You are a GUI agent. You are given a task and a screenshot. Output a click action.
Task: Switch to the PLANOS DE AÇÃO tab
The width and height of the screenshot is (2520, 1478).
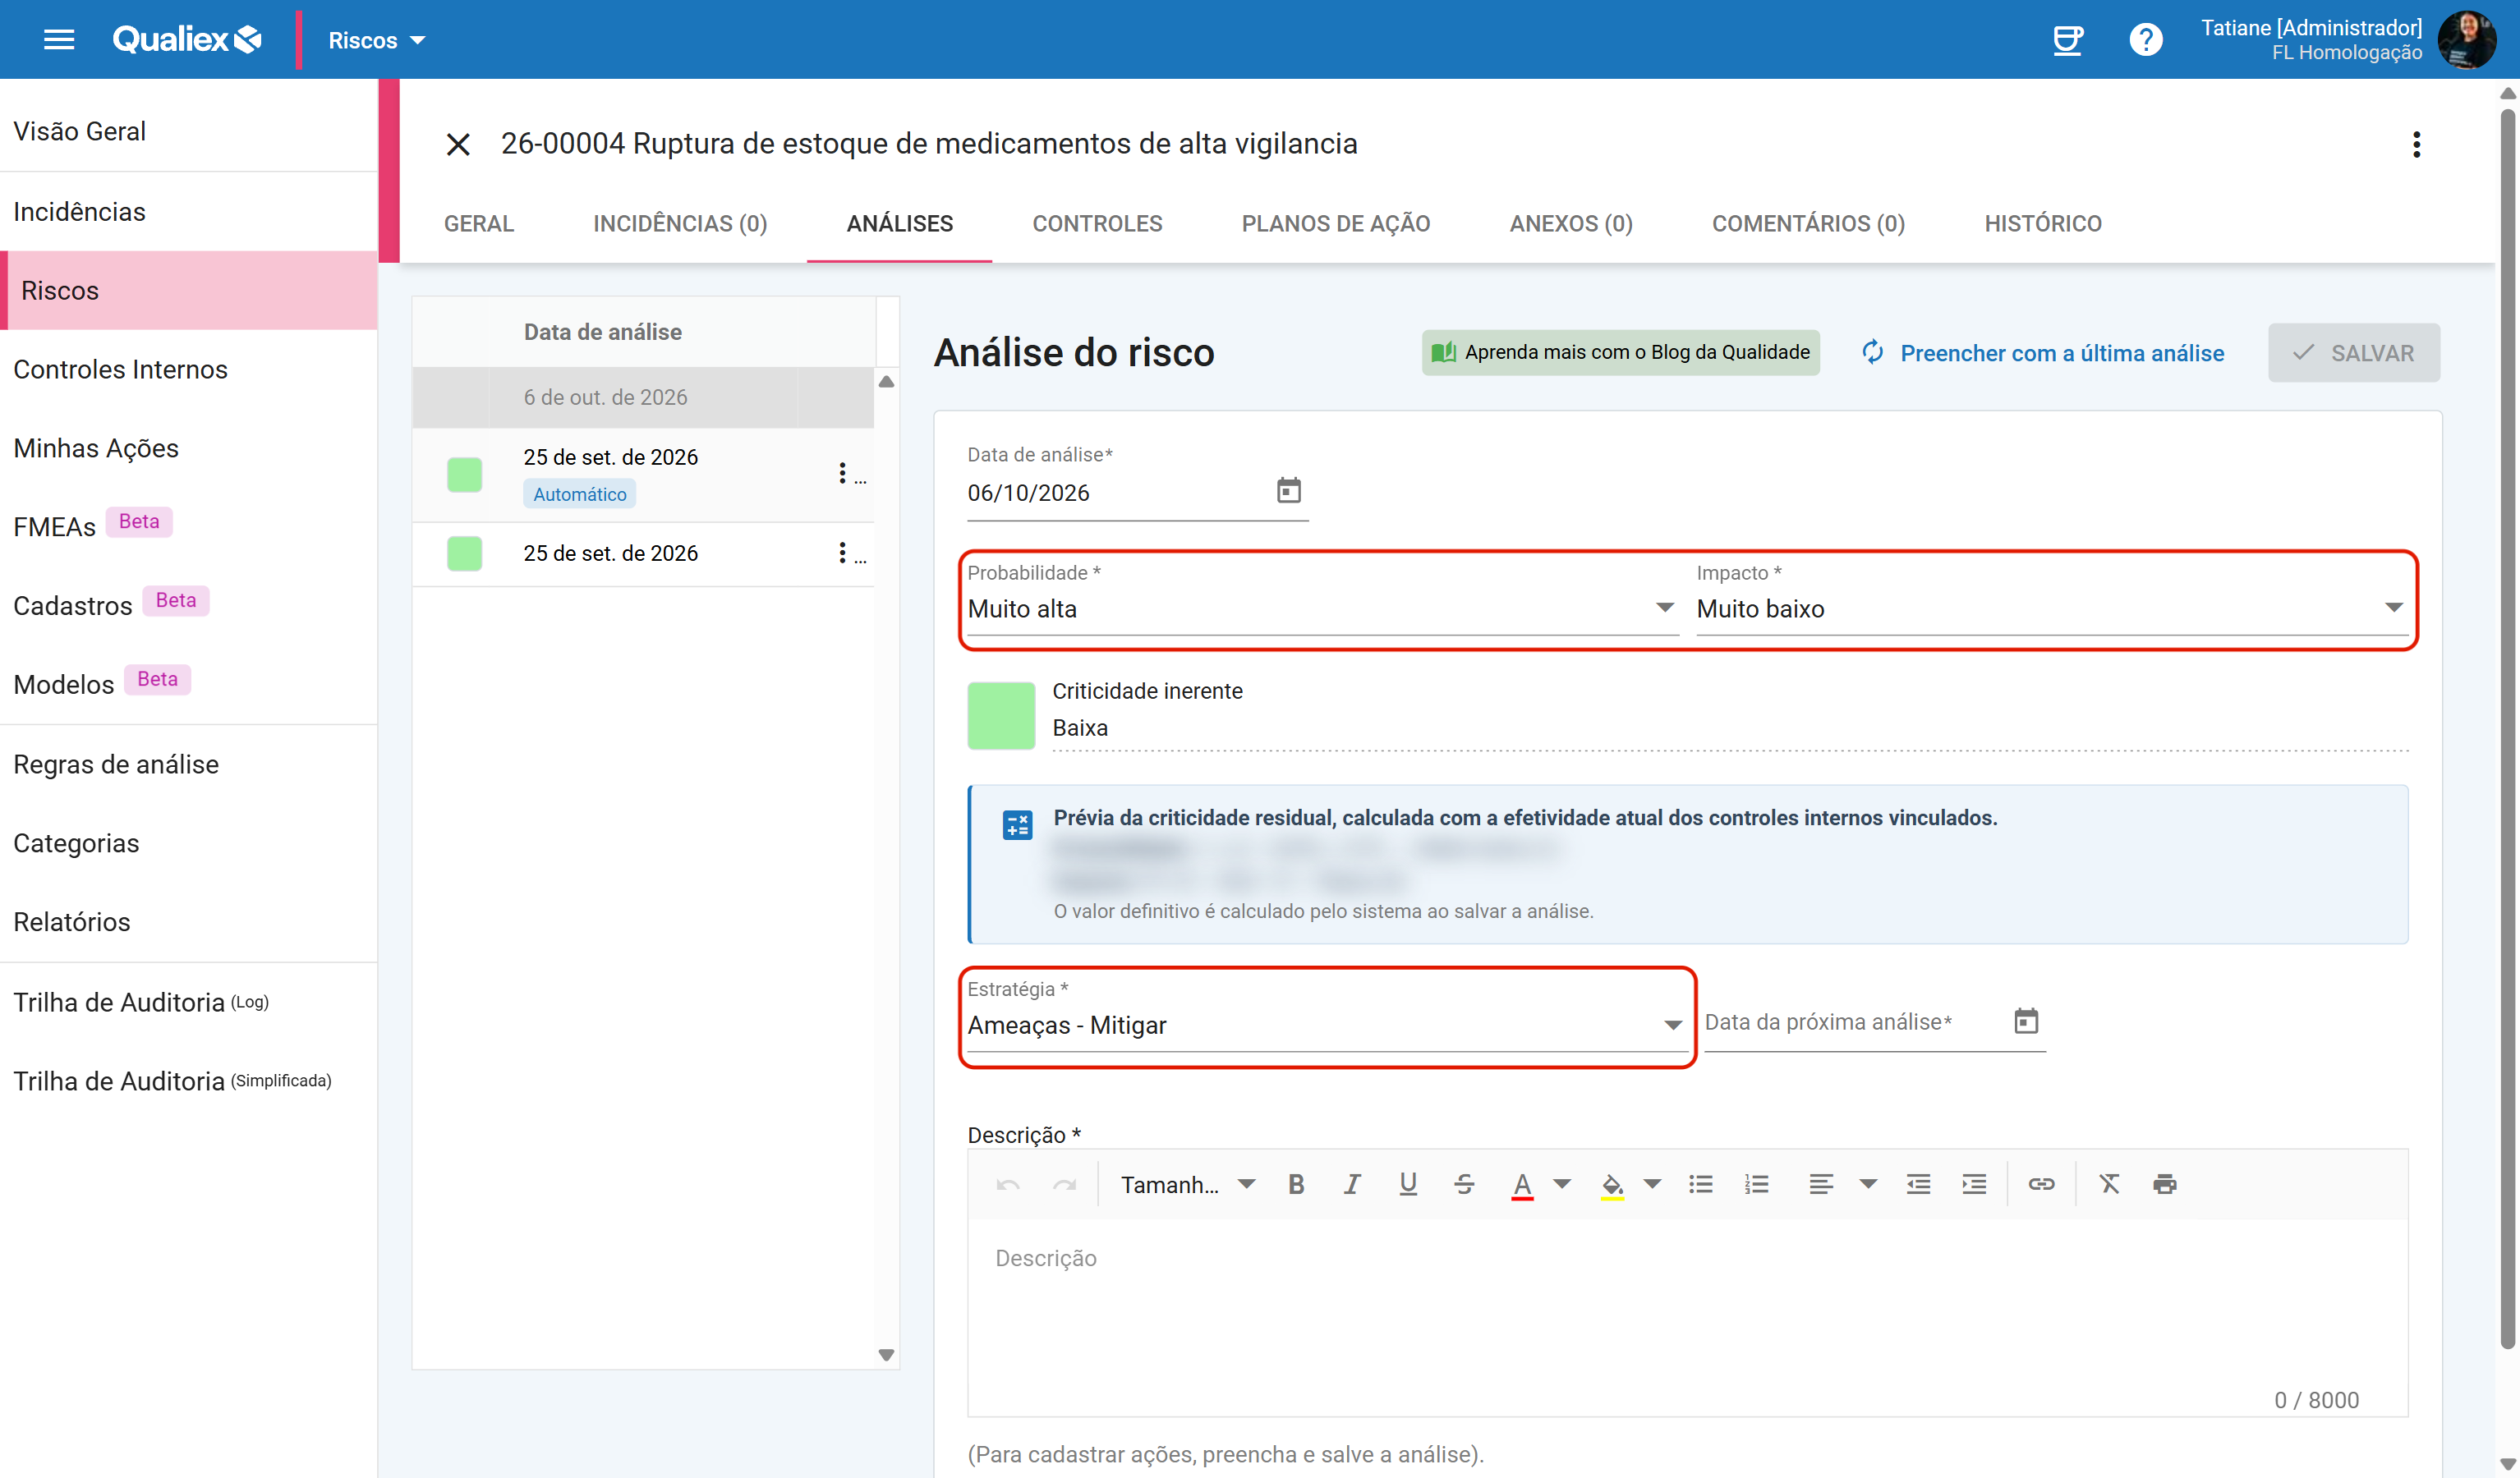(1335, 223)
